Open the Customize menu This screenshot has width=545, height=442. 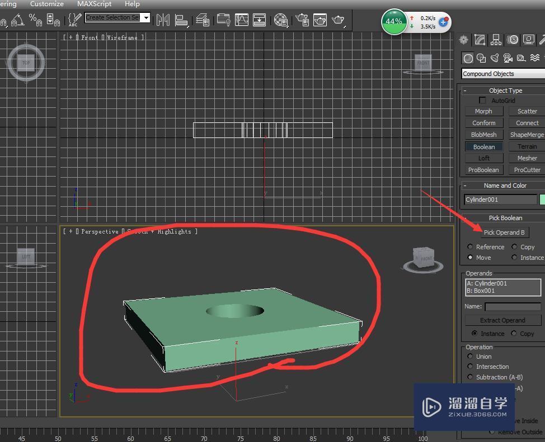[46, 4]
